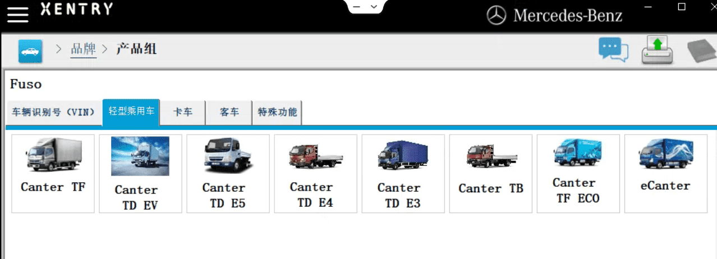
Task: Click the XENTRY logo text
Action: [76, 8]
